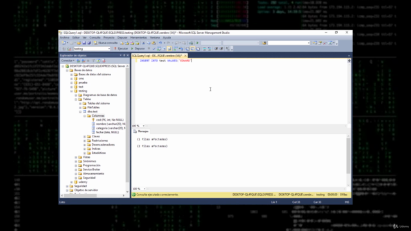Click the green Start Debugging play icon
Screen dimensions: 411x231
point(197,43)
